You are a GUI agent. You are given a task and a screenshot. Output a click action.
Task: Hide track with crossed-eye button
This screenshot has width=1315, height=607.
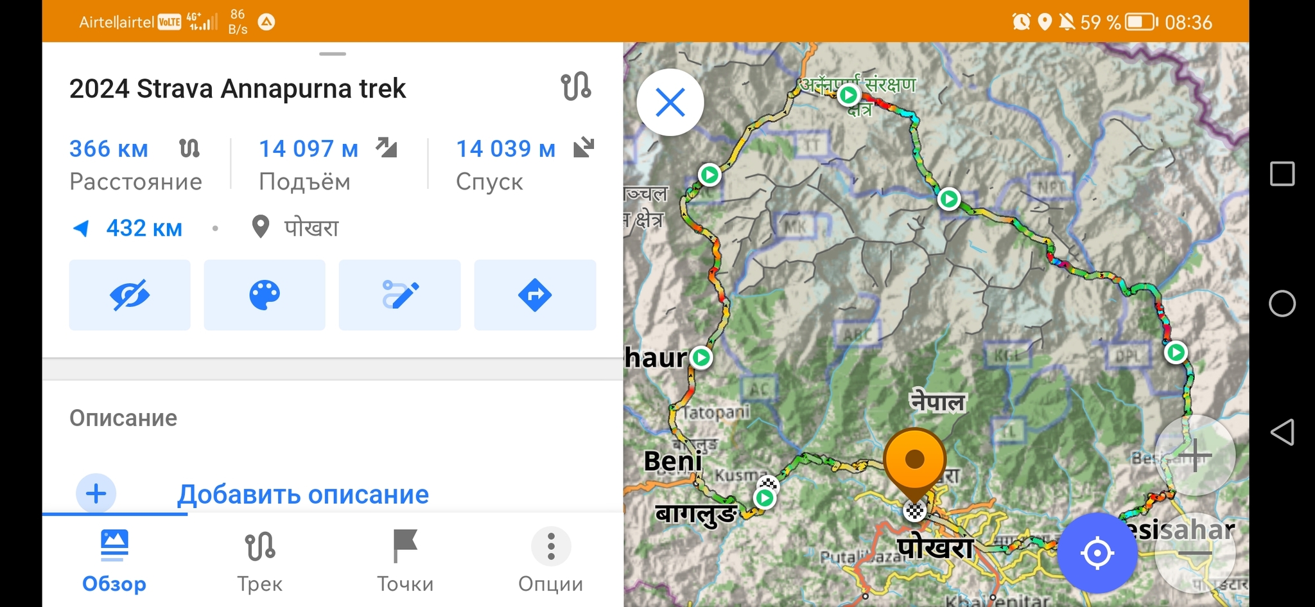[x=130, y=295]
